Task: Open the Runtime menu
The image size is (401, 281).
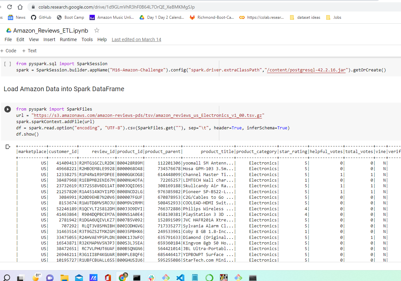Action: (x=68, y=39)
